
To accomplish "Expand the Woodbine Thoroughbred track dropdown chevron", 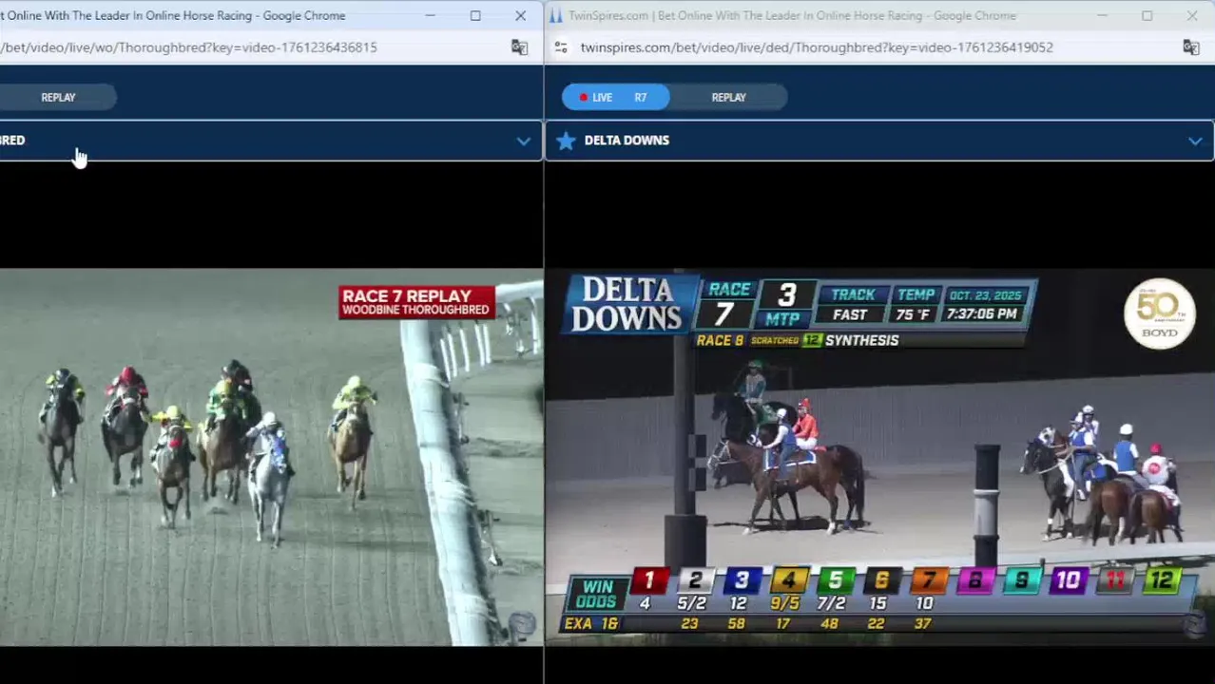I will [523, 141].
